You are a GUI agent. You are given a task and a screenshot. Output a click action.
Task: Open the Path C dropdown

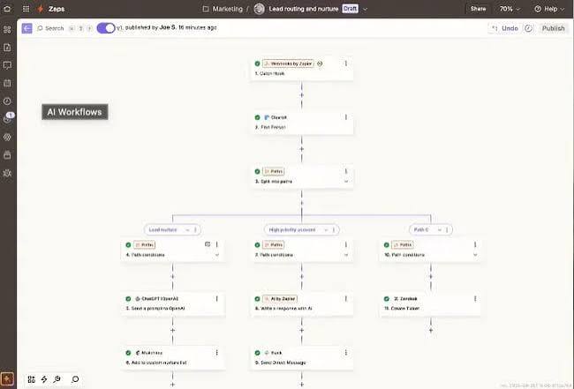click(439, 230)
